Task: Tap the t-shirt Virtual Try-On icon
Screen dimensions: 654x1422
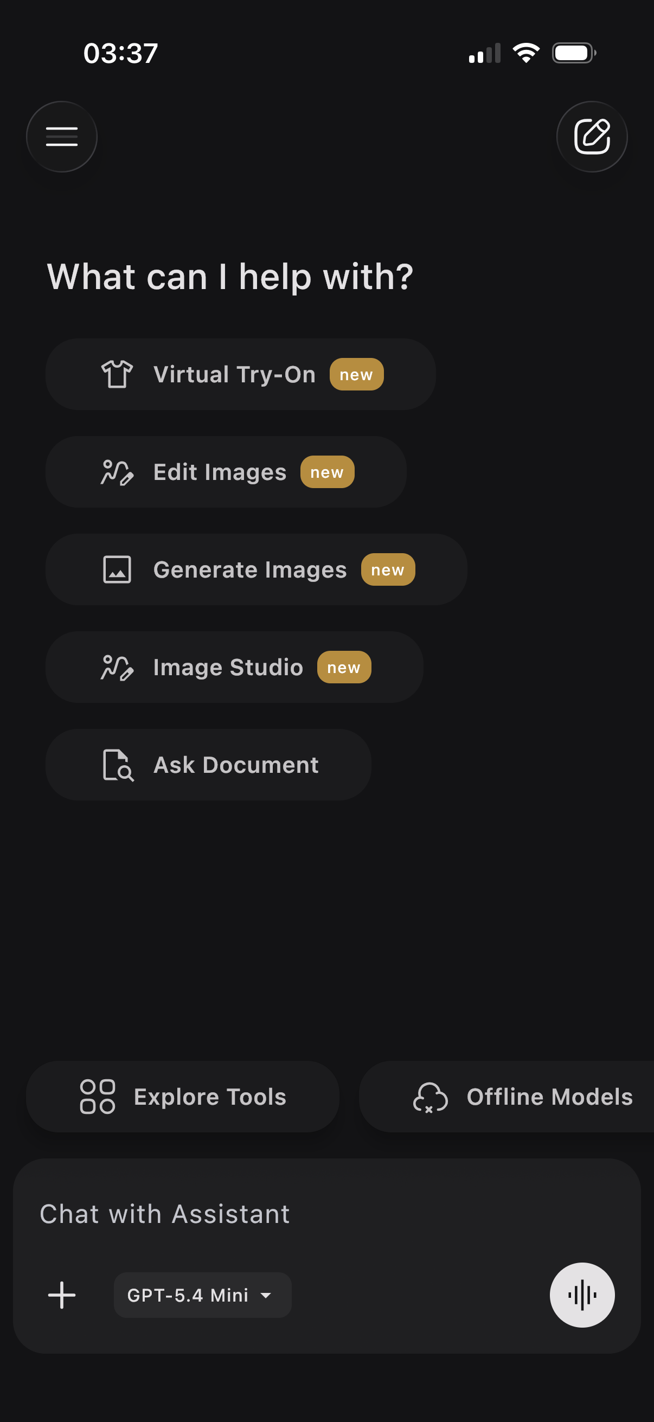Action: pyautogui.click(x=117, y=374)
